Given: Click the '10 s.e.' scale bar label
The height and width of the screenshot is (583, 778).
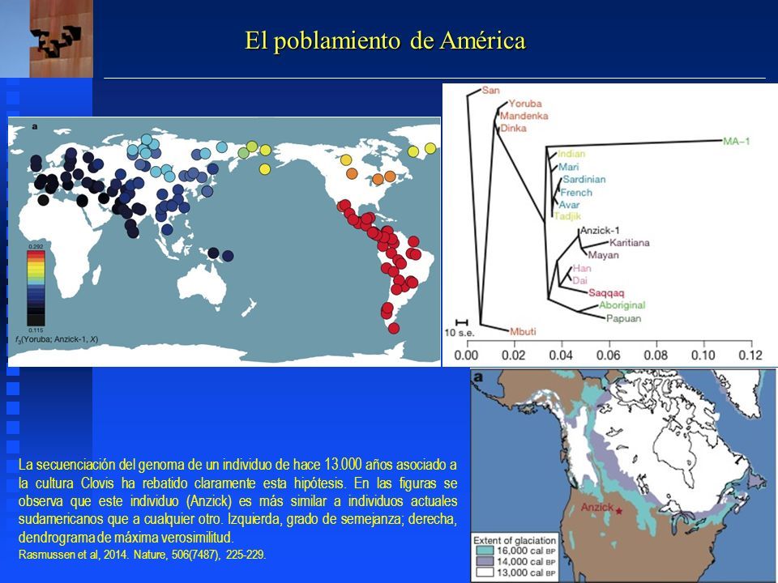Looking at the screenshot, I should [459, 333].
